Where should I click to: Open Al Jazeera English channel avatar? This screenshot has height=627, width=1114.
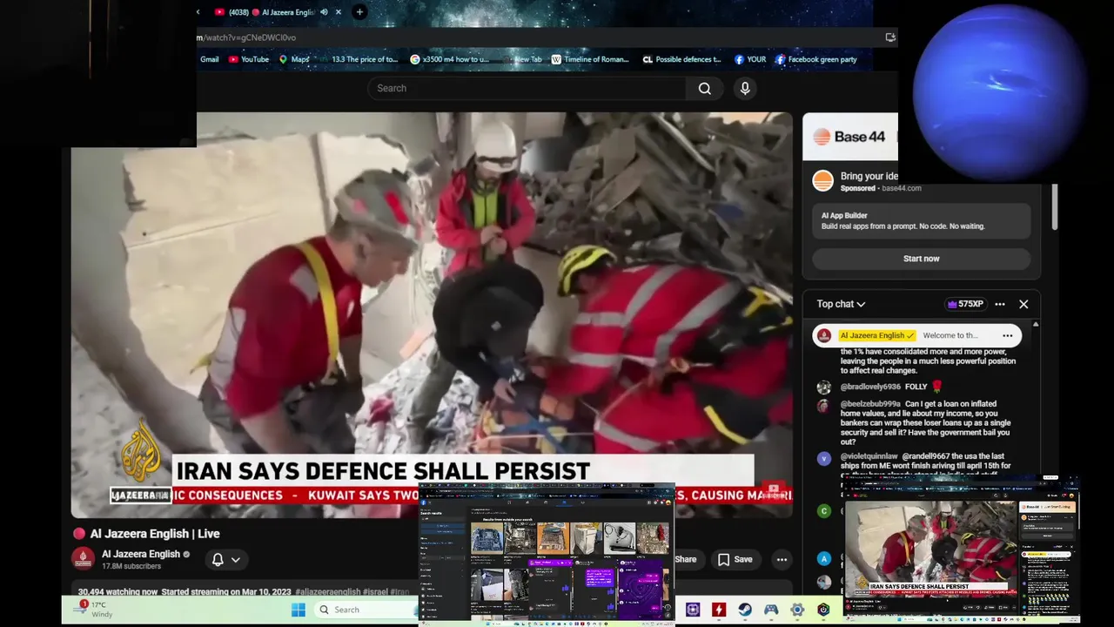[83, 558]
